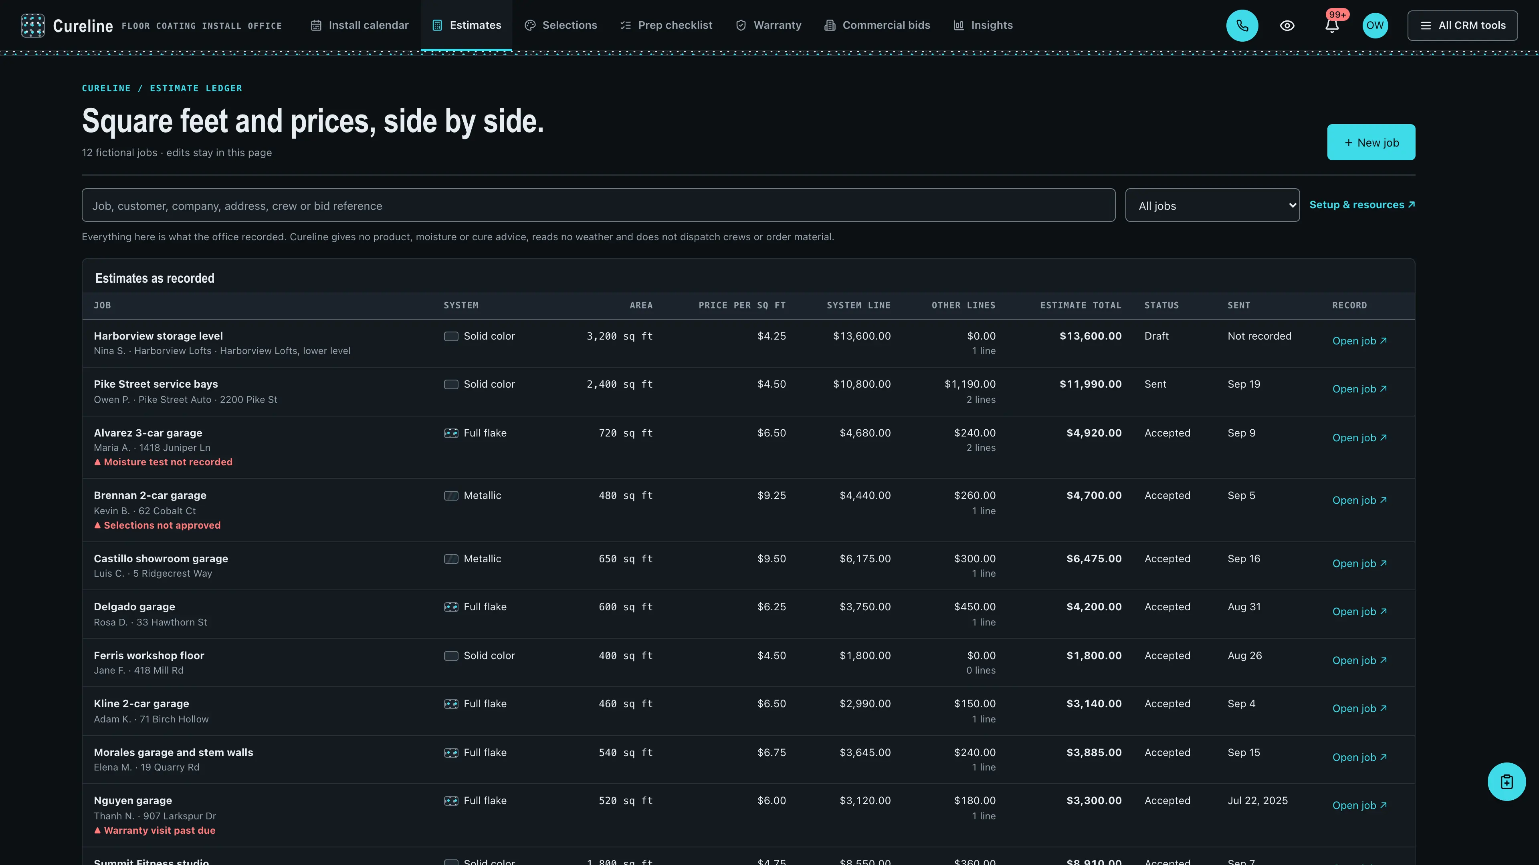
Task: Go to Commercial bids tab
Action: (x=877, y=25)
